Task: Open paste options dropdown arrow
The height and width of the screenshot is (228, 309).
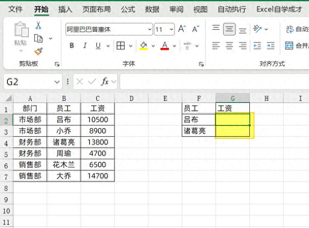Action: pos(21,51)
